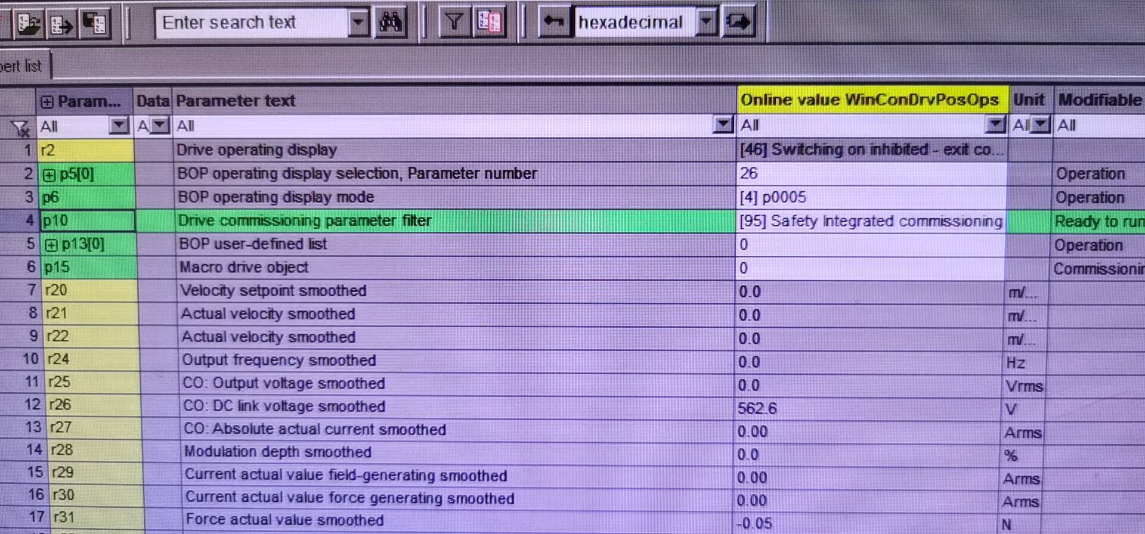Click the Vrms unit cell
This screenshot has width=1145, height=534.
(x=1024, y=386)
